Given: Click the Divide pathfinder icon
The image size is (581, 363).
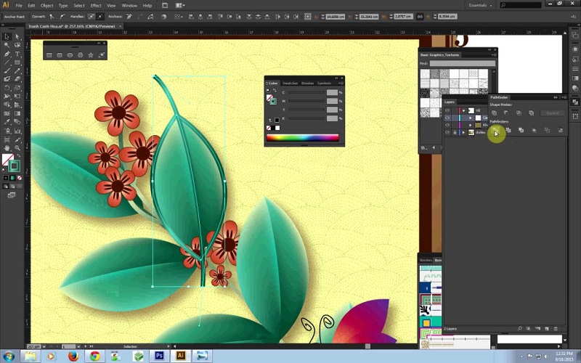Looking at the screenshot, I should (495, 131).
